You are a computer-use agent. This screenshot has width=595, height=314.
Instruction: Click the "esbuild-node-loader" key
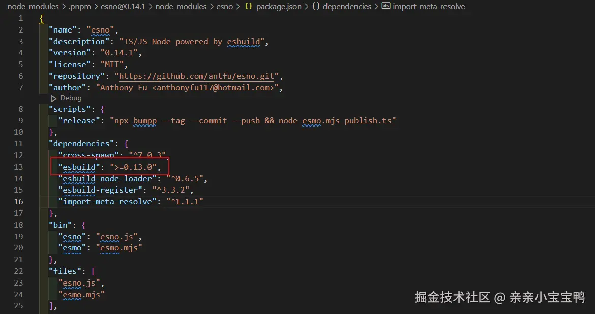pyautogui.click(x=107, y=179)
